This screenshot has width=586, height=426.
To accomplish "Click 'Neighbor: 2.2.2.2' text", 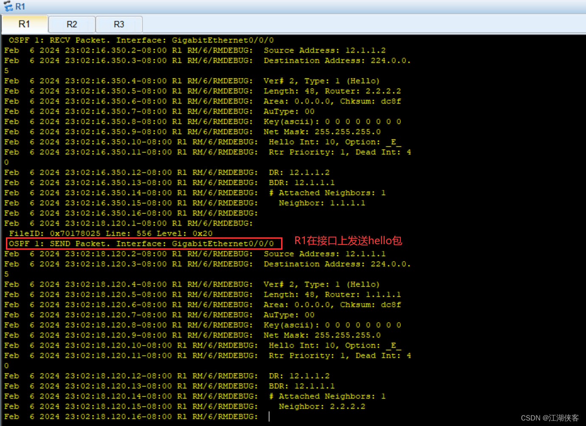I will [x=322, y=407].
